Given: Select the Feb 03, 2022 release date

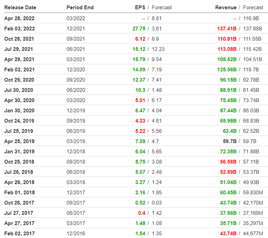Looking at the screenshot, I should pyautogui.click(x=20, y=29).
